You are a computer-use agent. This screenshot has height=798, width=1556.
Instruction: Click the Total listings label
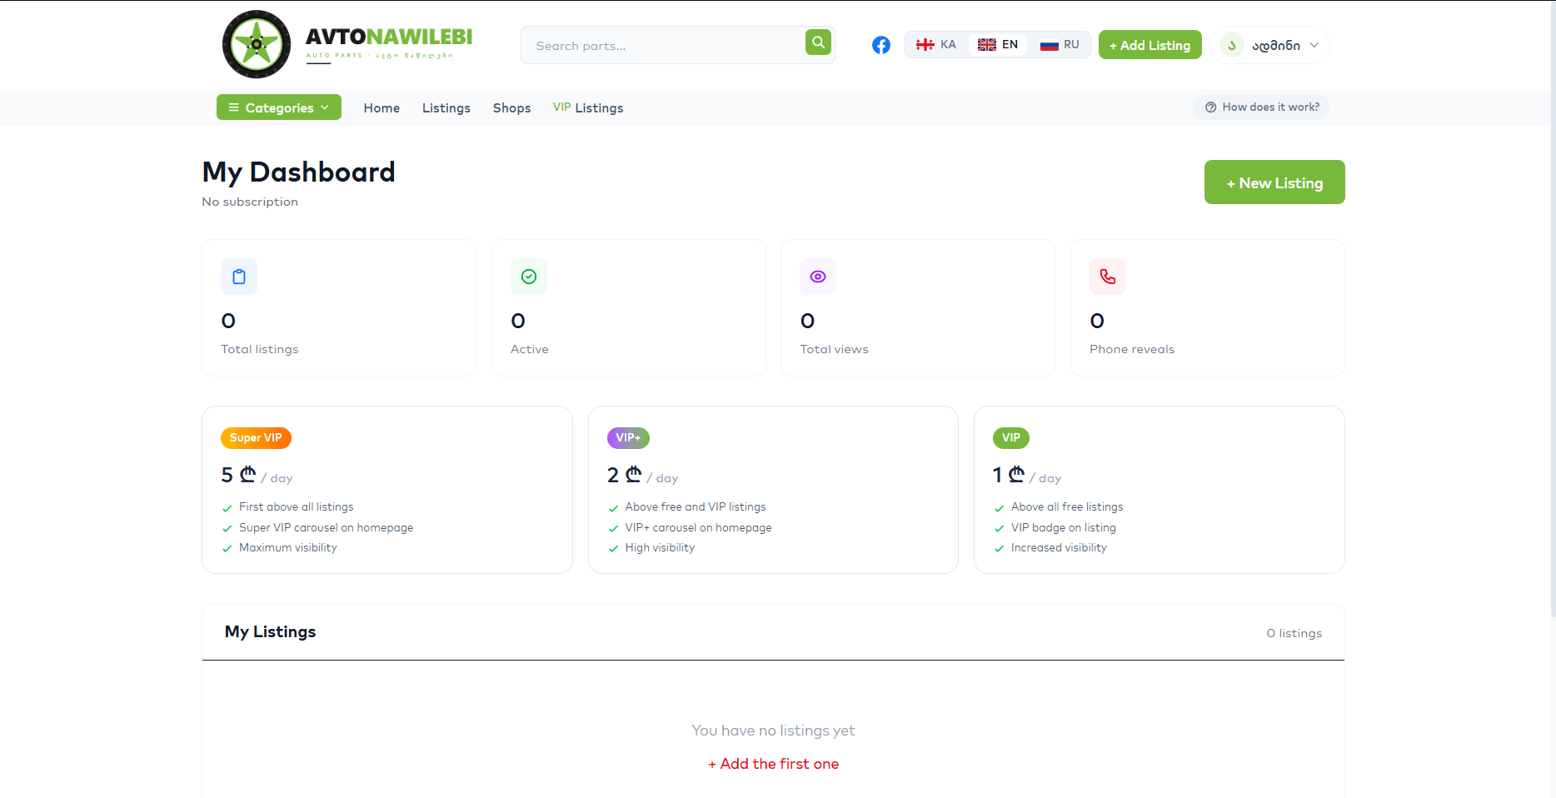259,349
